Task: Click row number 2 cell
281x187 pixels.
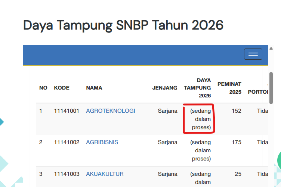Action: (x=41, y=142)
